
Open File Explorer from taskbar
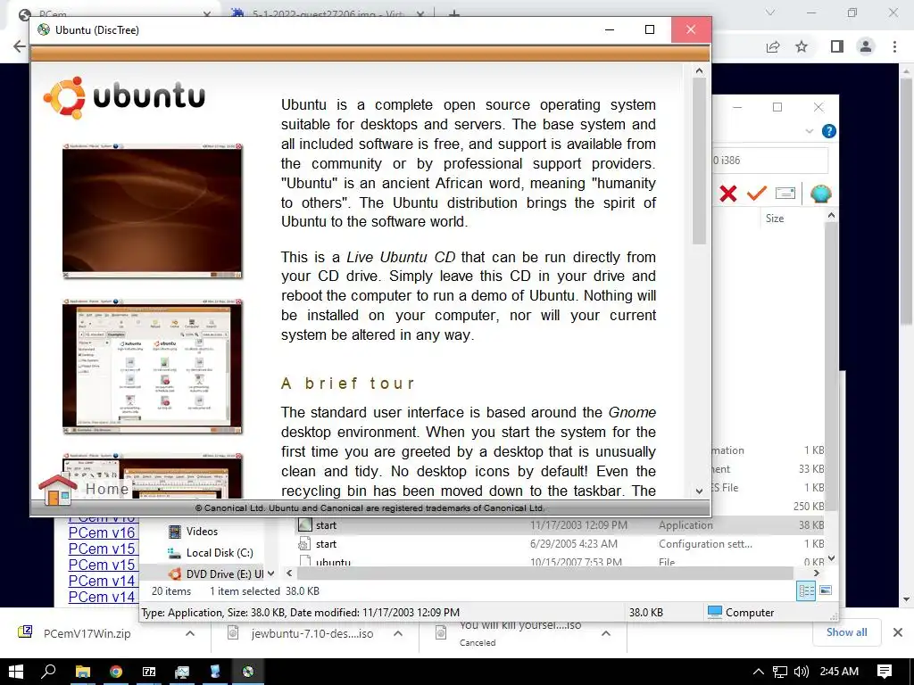click(x=83, y=672)
